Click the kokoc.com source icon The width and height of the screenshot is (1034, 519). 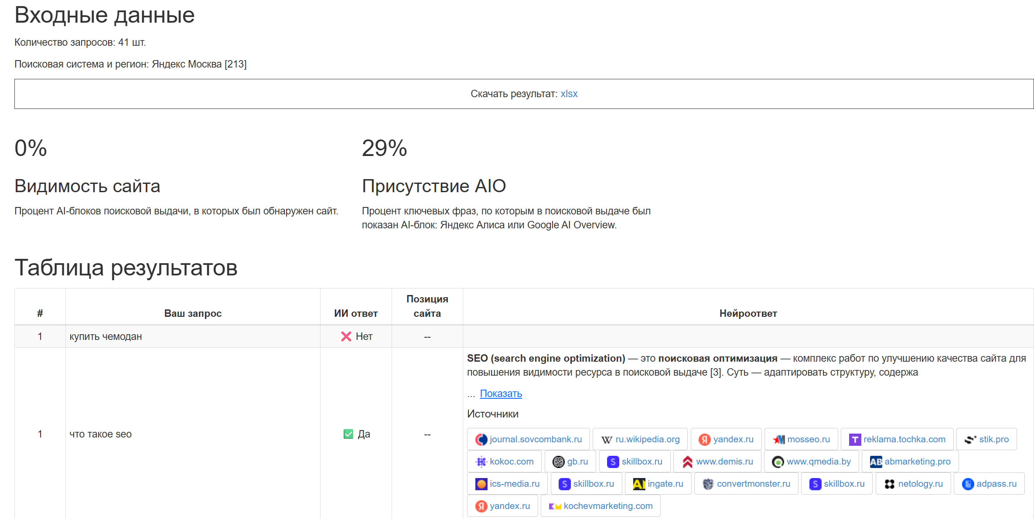481,461
